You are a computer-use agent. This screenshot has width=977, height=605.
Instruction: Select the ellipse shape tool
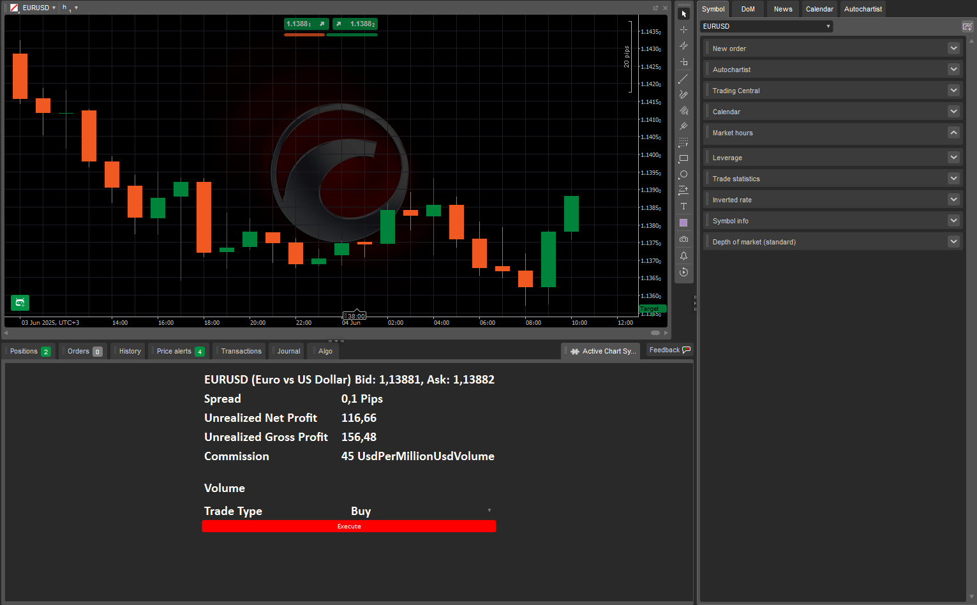(x=683, y=174)
